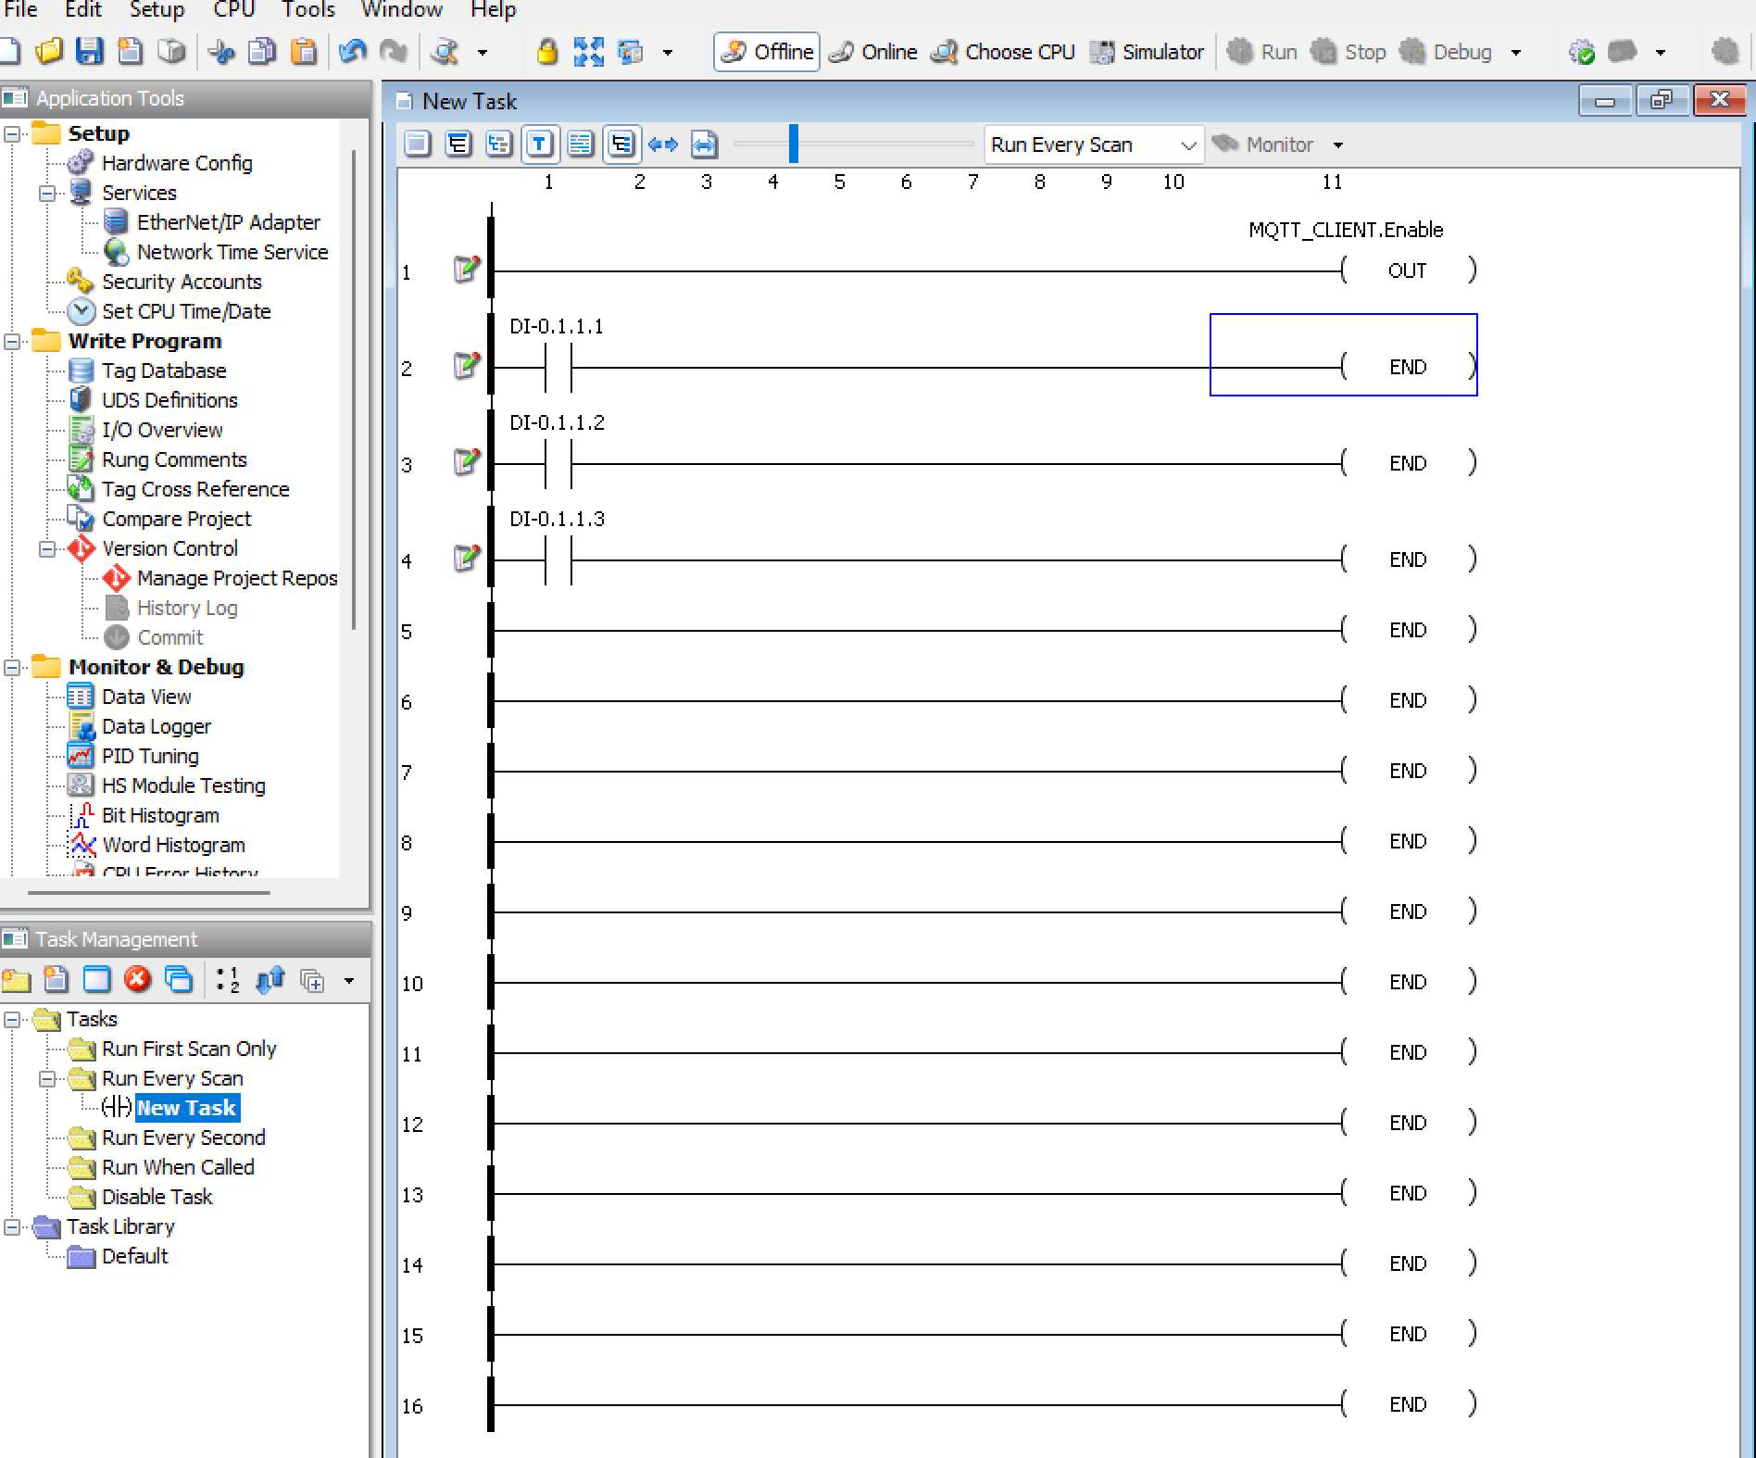Click the lines list view icon in ladder toolbar
Screen dimensions: 1756x1458
581,145
